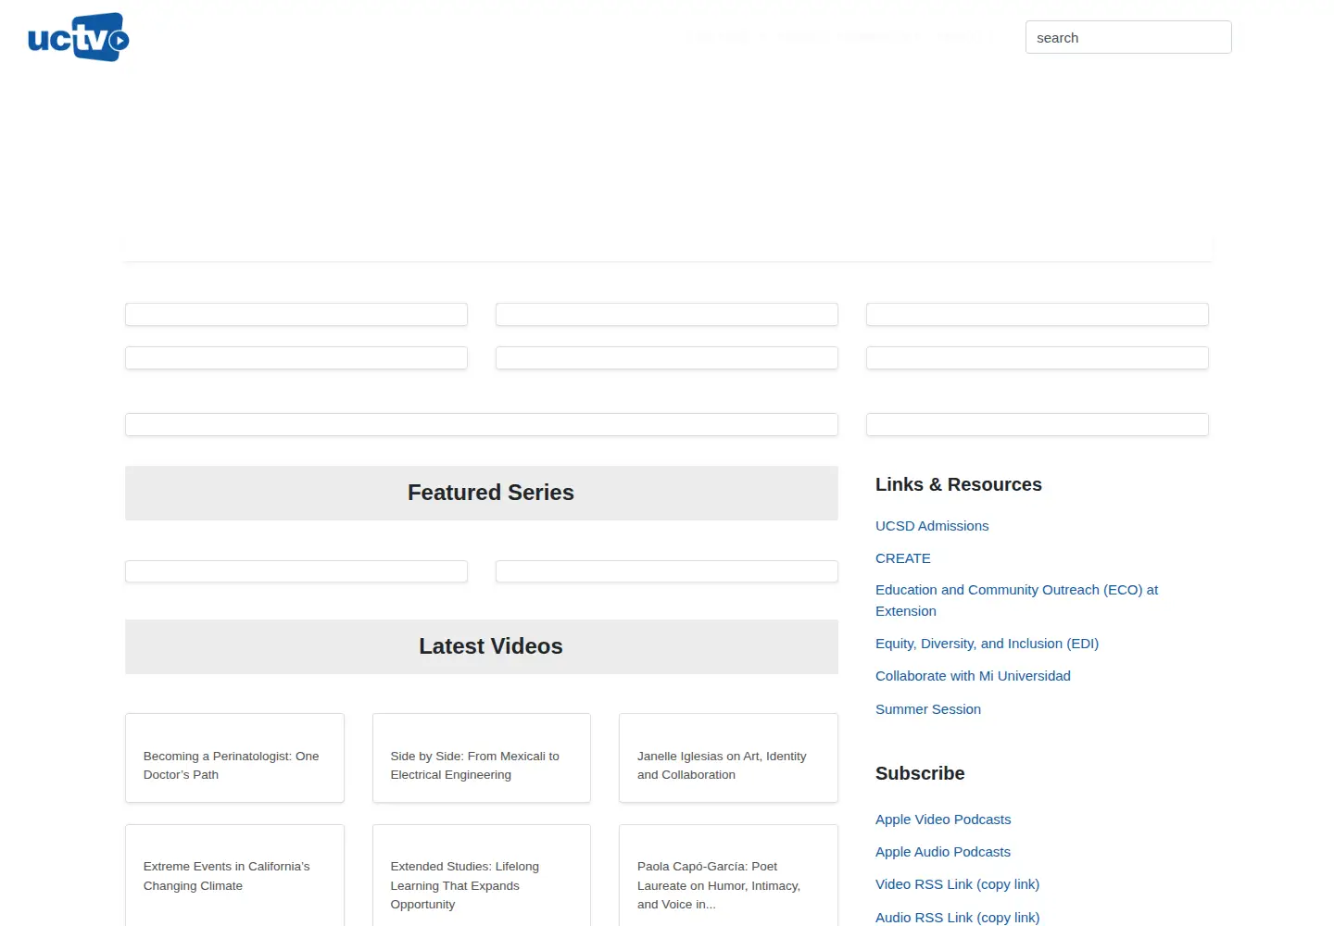Copy the Video RSS Link

[x=957, y=884]
